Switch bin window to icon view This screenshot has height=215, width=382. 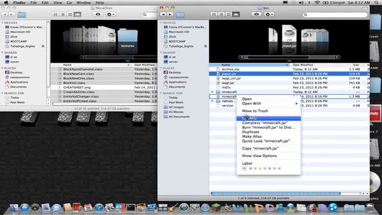(x=214, y=14)
